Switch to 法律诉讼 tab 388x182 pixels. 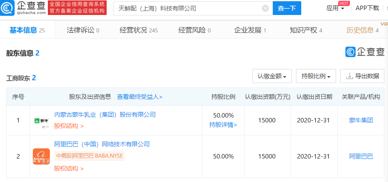(x=83, y=30)
